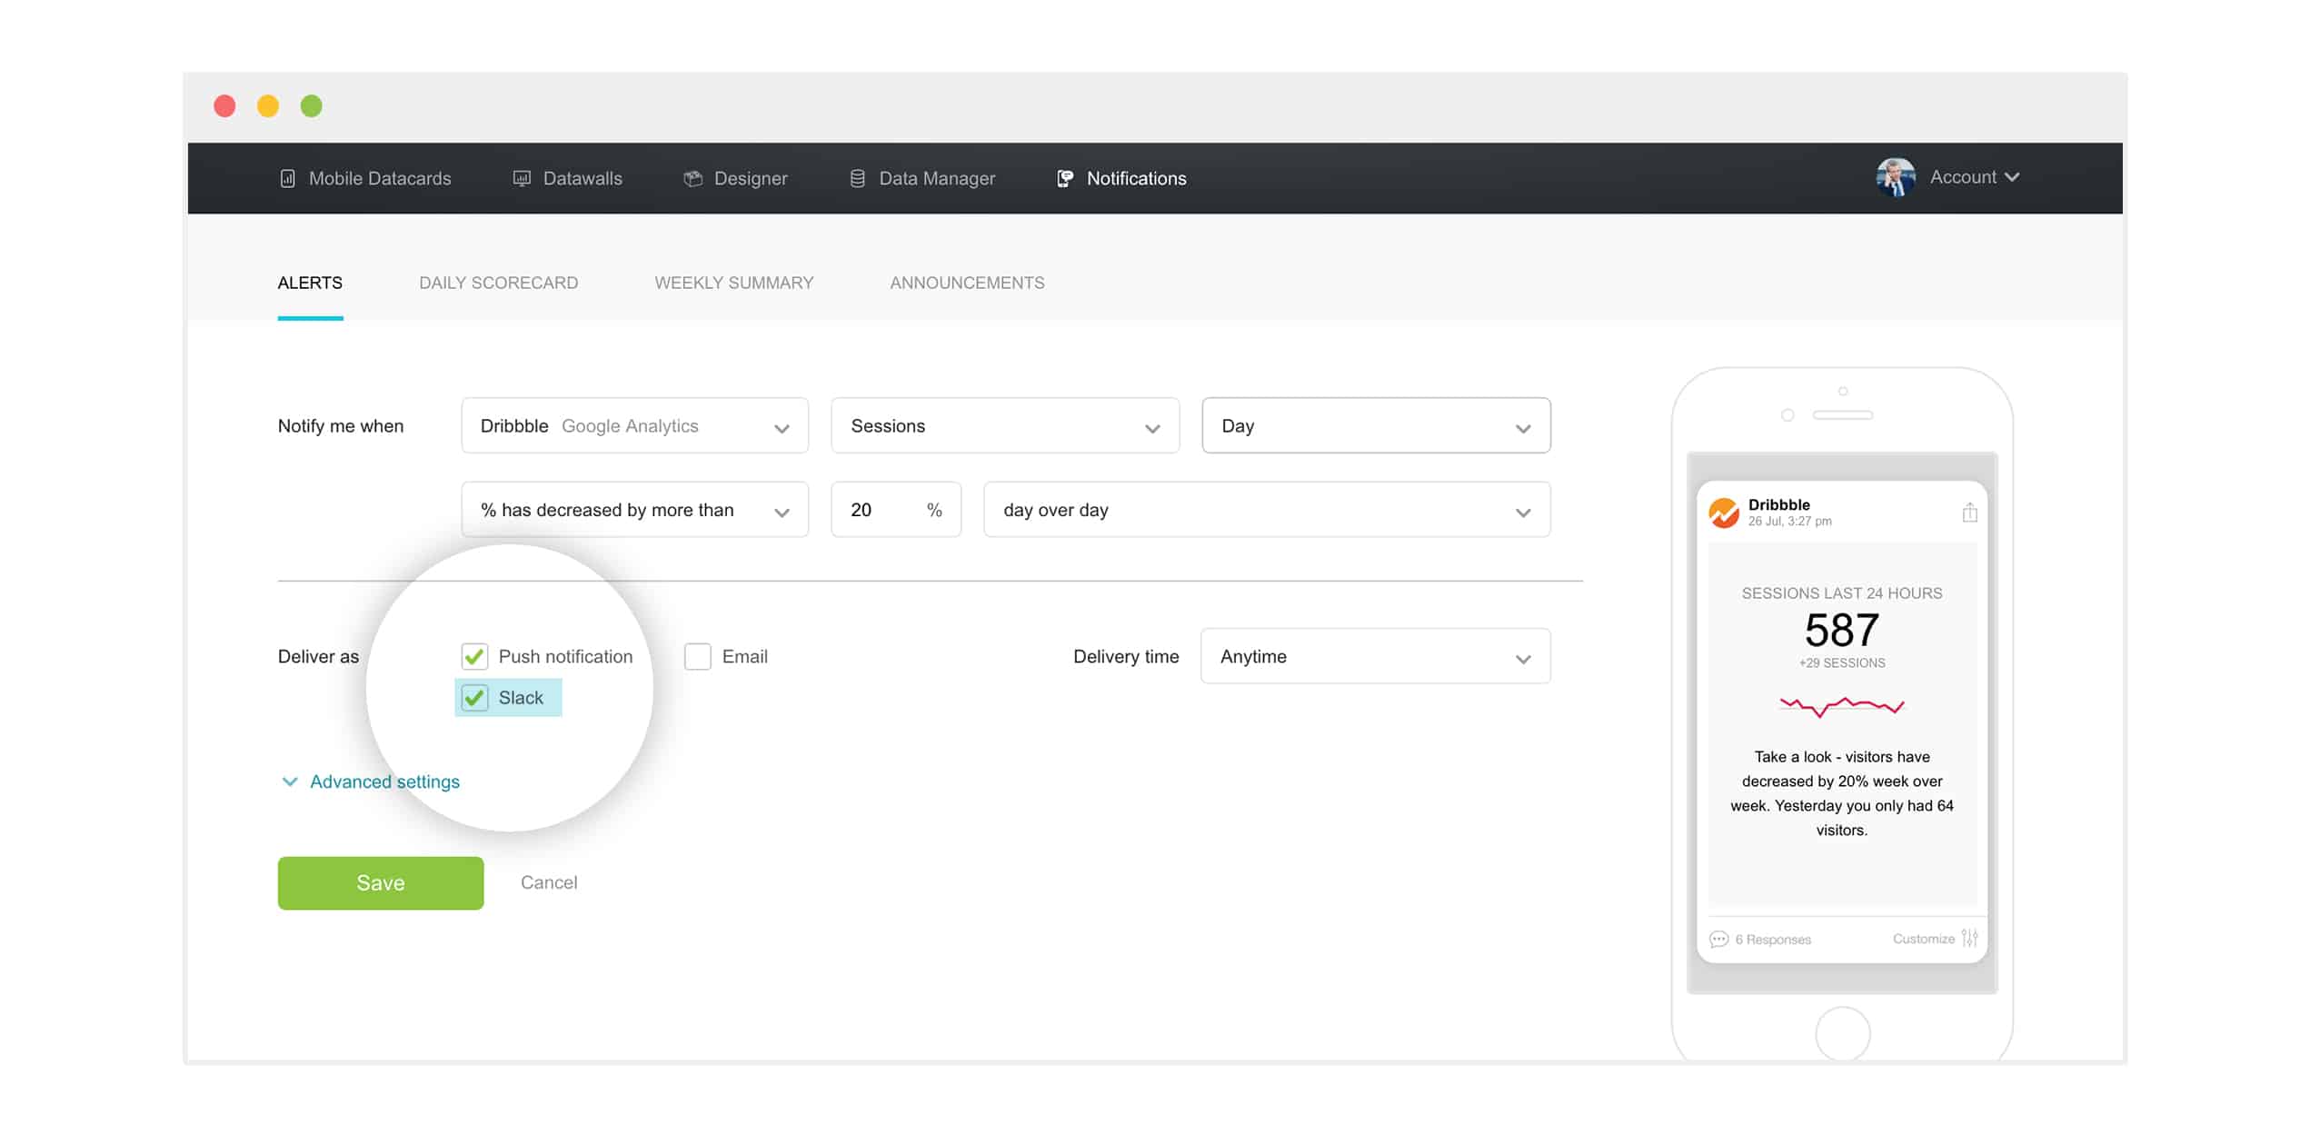
Task: Click the Cancel link
Action: coord(549,882)
